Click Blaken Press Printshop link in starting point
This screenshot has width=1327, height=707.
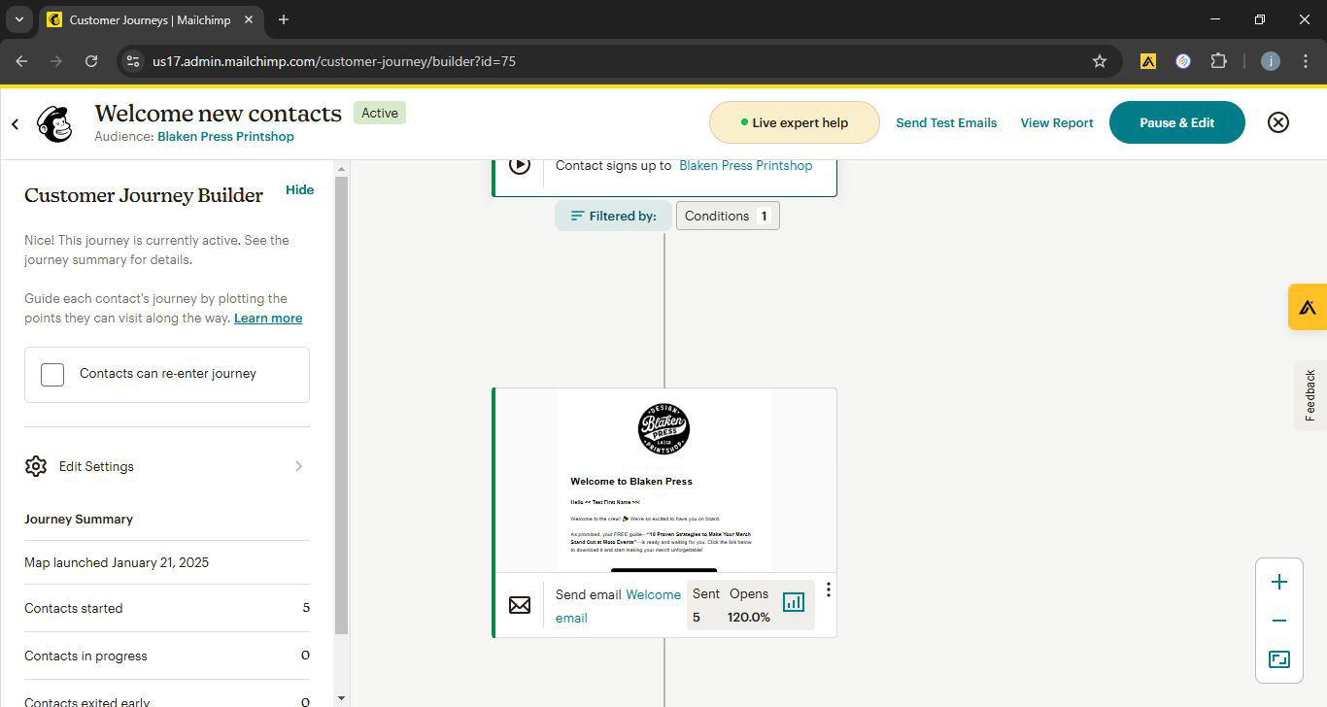(x=746, y=165)
